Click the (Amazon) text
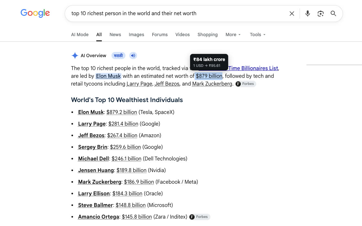The height and width of the screenshot is (226, 362). tap(150, 135)
